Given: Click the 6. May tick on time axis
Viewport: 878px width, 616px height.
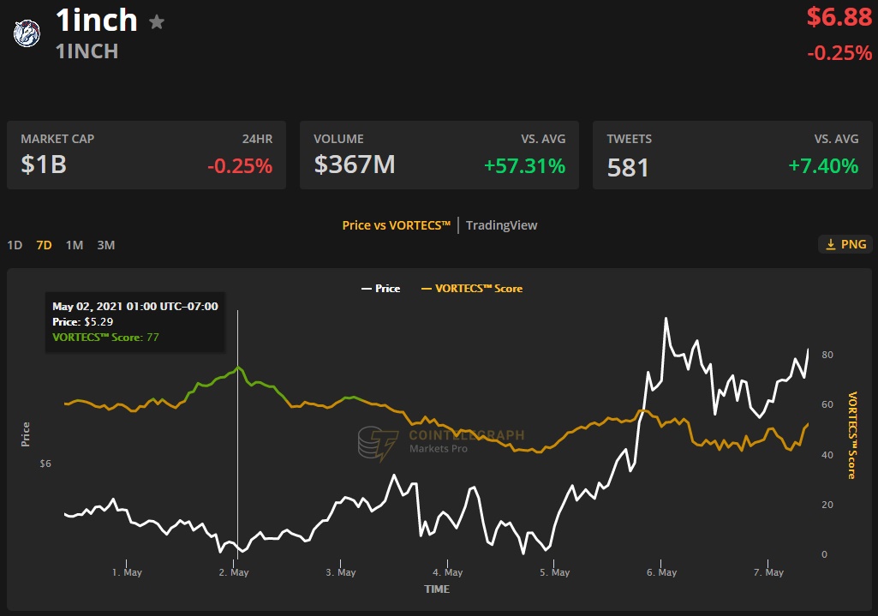Looking at the screenshot, I should click(x=661, y=572).
